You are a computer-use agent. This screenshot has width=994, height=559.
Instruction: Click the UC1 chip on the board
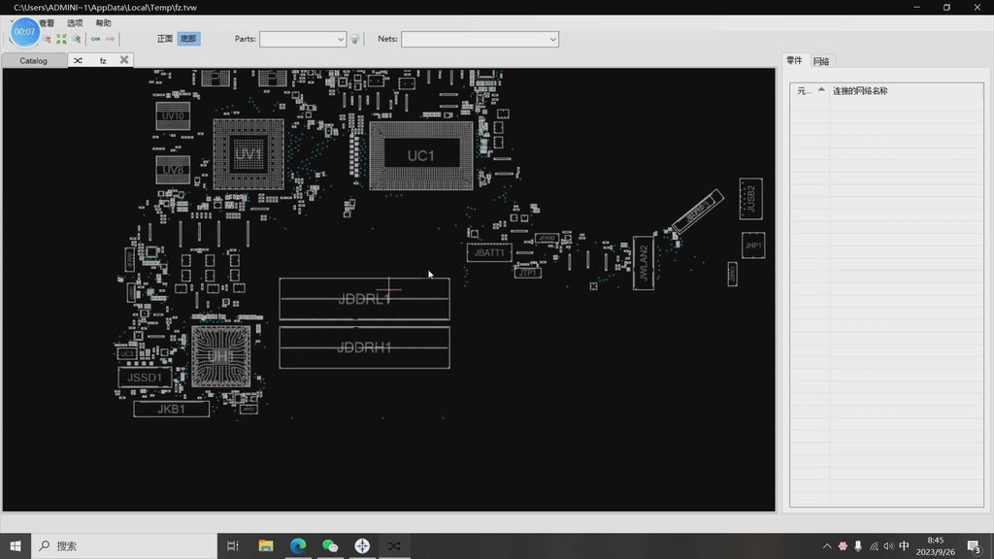pyautogui.click(x=420, y=156)
